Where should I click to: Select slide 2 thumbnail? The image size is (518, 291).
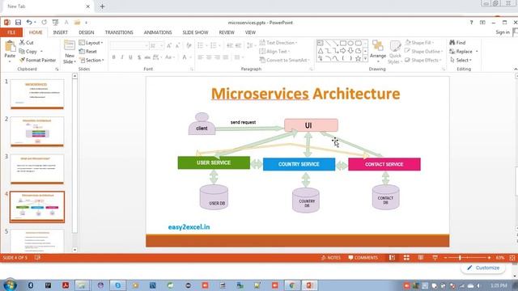pyautogui.click(x=37, y=132)
